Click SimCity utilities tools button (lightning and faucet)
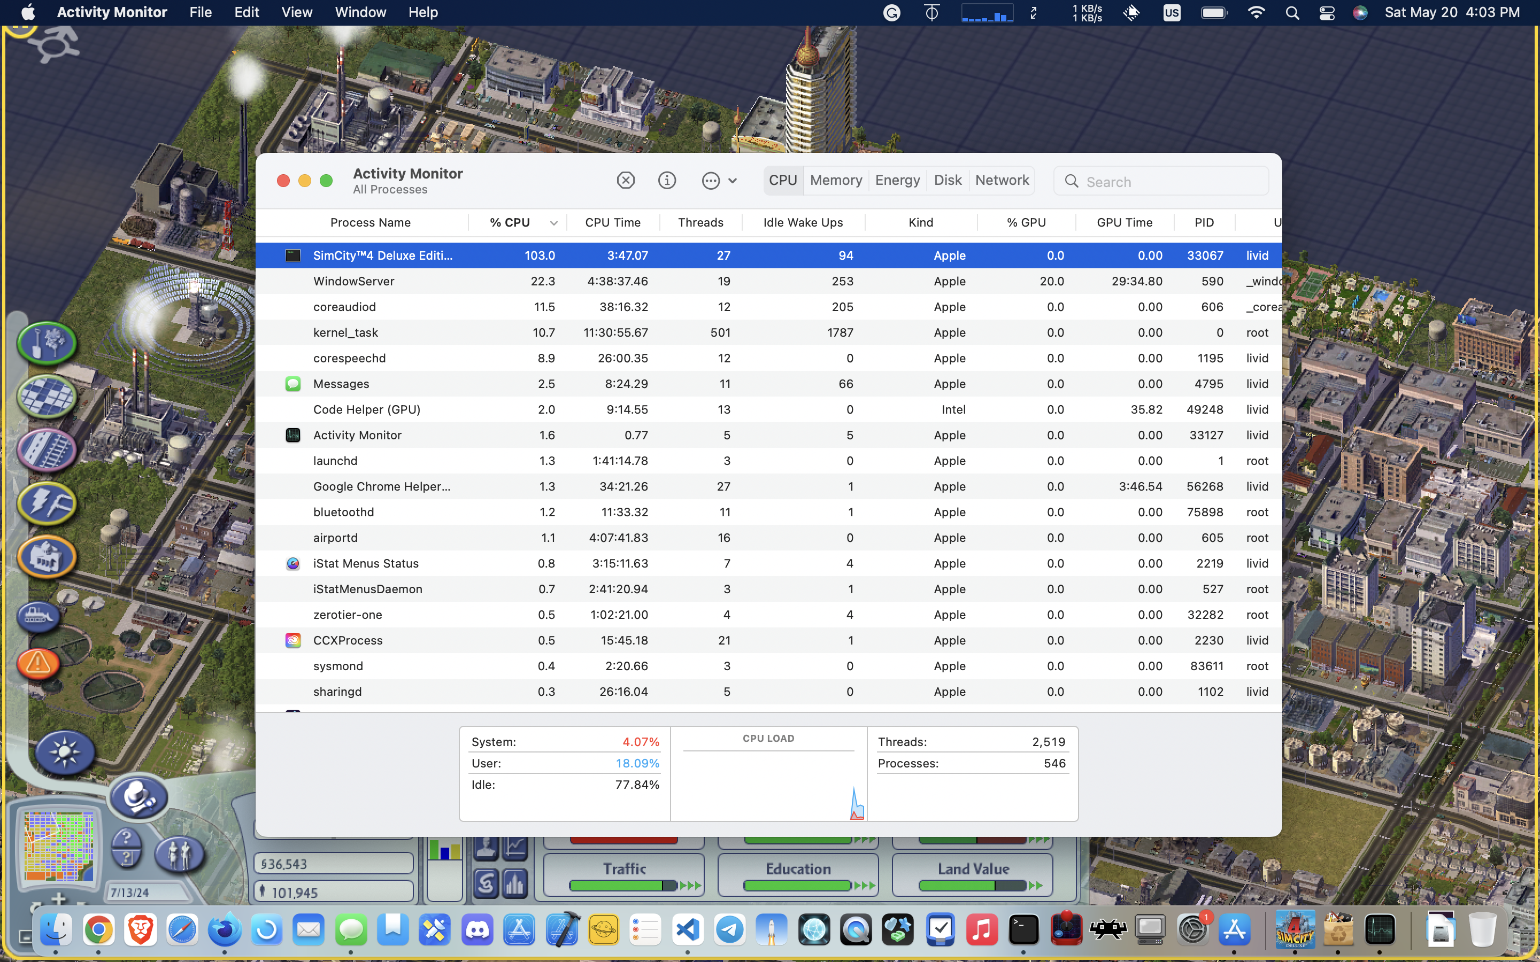The width and height of the screenshot is (1540, 962). click(x=47, y=503)
